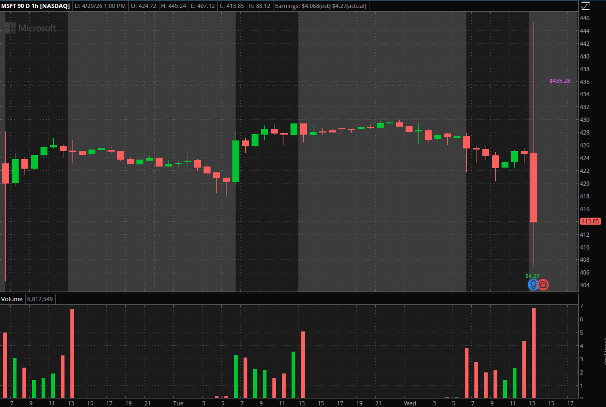Select the C: 413.85 close value
The height and width of the screenshot is (407, 606).
232,6
